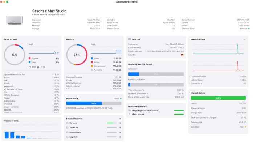Select the Finder process row
This screenshot has width=253, height=146.
(32, 98)
